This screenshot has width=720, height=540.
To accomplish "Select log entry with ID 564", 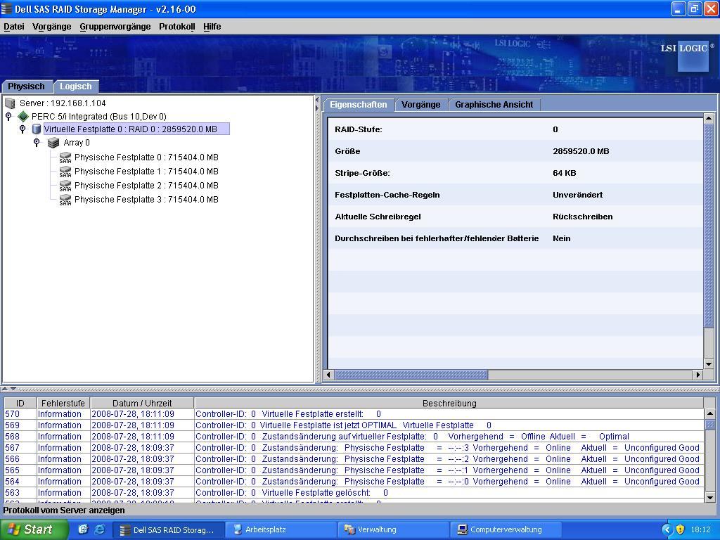I will click(354, 482).
